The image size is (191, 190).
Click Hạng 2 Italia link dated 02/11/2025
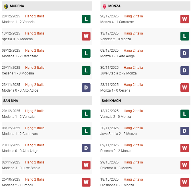coord(35,162)
